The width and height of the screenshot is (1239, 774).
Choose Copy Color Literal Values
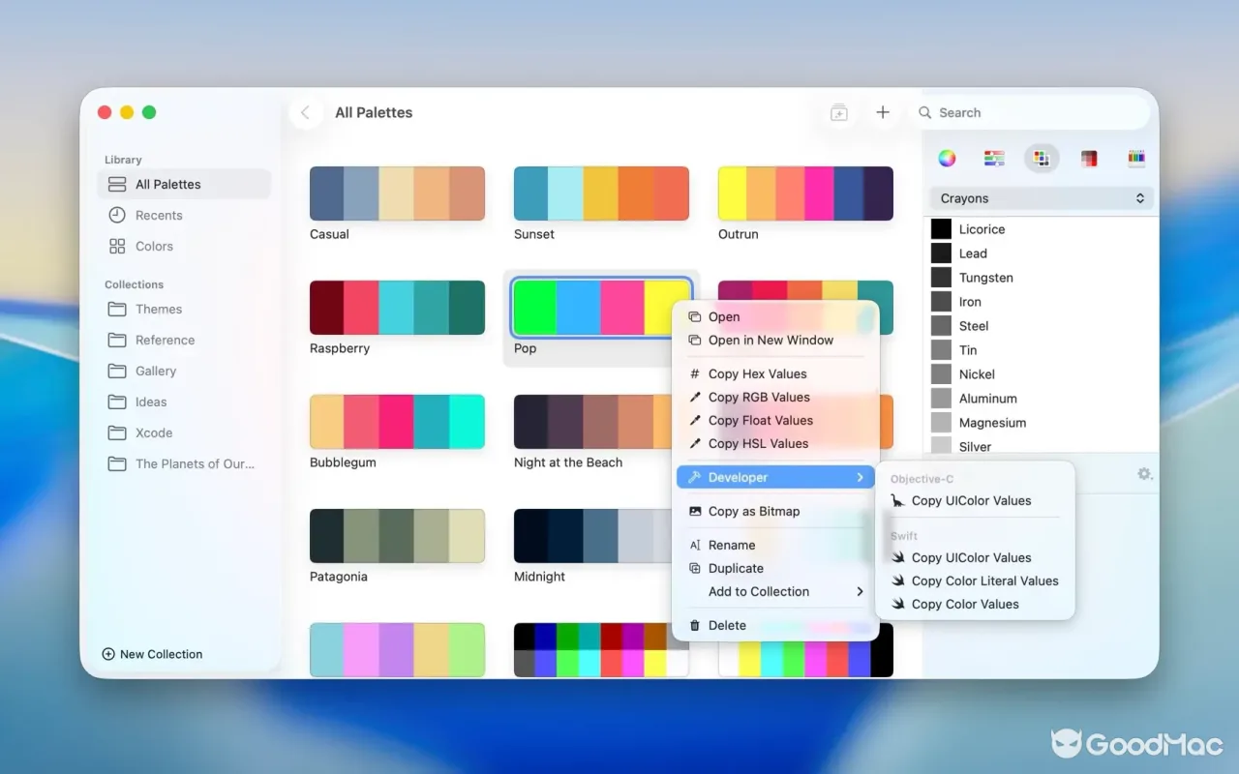(x=975, y=580)
